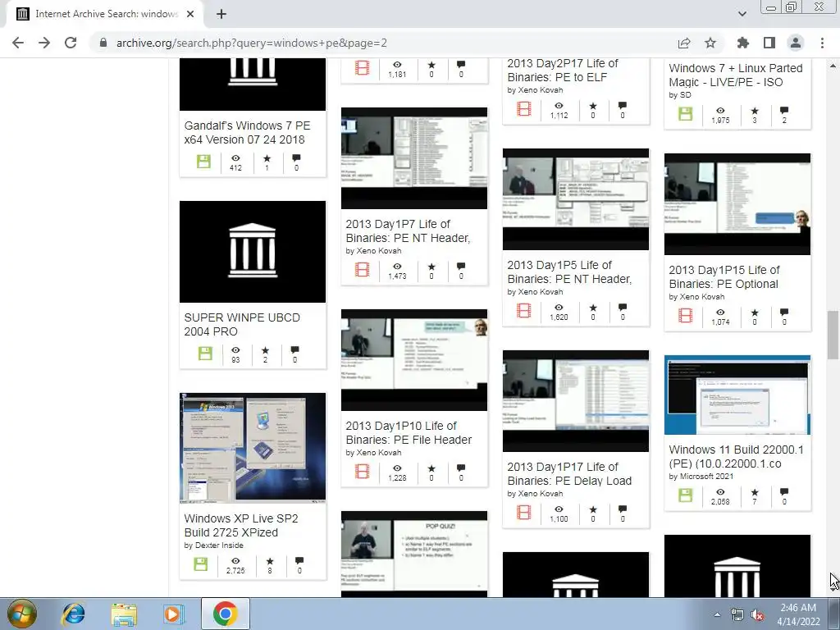Click software icon under Windows 11 Build 22000.1

pos(686,495)
